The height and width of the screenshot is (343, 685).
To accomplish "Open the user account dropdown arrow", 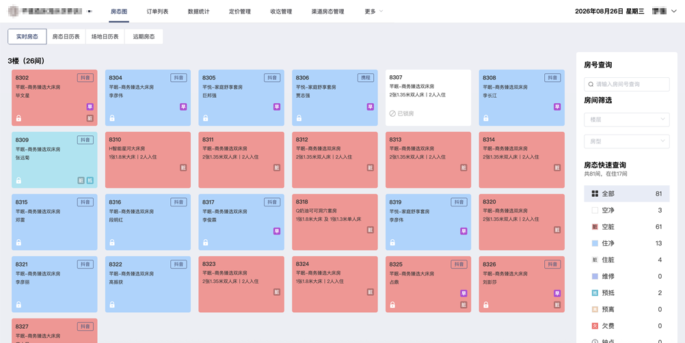I will (673, 12).
